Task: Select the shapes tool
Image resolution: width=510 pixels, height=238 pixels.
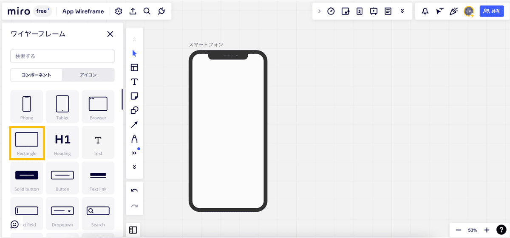Action: click(x=134, y=110)
